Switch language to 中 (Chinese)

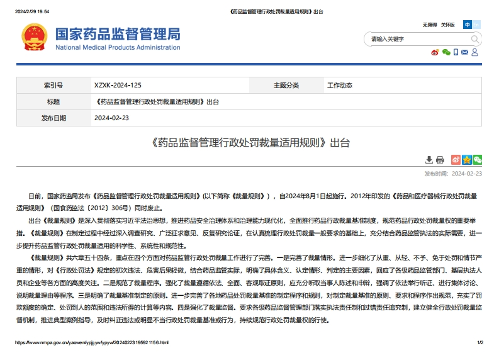[x=467, y=25]
